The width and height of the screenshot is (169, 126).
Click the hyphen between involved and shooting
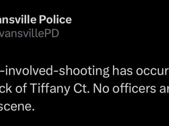[x=56, y=71]
